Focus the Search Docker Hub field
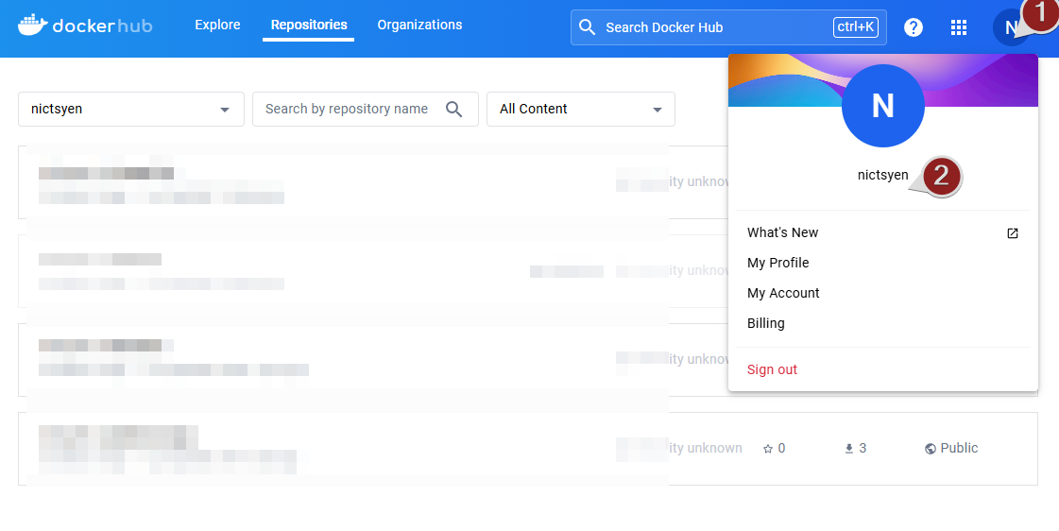This screenshot has height=531, width=1059. (x=713, y=27)
